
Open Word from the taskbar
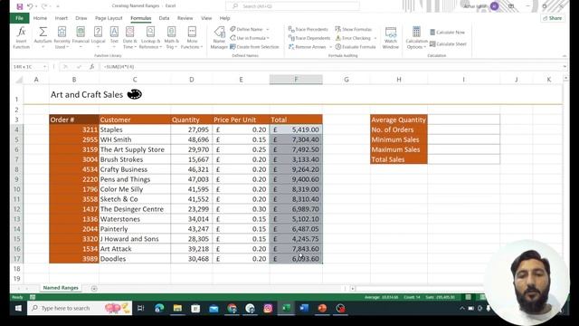(304, 308)
